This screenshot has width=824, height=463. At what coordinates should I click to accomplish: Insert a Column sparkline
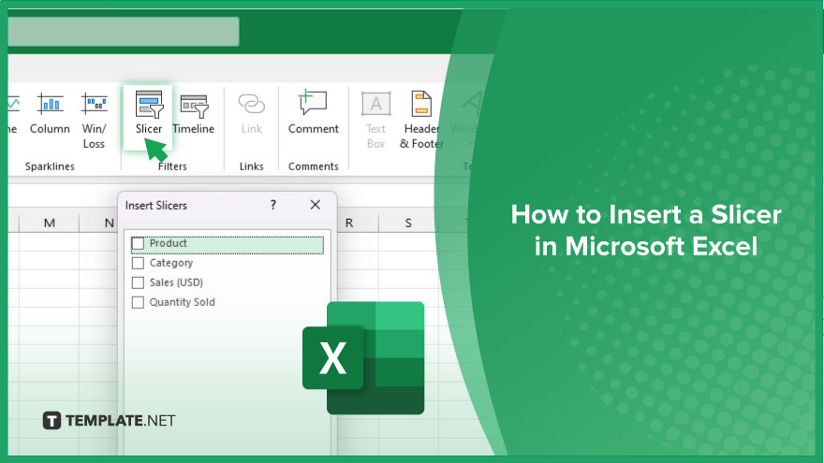point(50,113)
